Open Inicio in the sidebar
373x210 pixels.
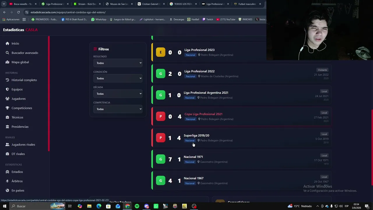pos(15,43)
